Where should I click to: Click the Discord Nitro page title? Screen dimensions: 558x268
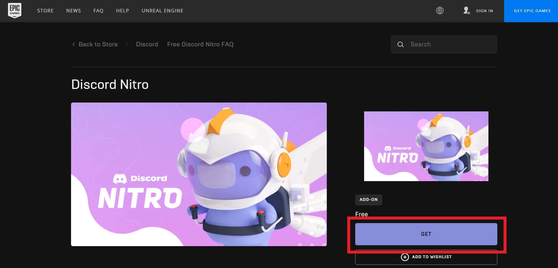tap(110, 85)
